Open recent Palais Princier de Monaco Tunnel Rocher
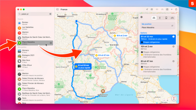196x110 pixels. (x=35, y=79)
